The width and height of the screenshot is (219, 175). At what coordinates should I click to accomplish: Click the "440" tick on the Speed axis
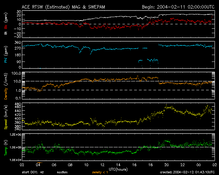pyautogui.click(x=18, y=111)
